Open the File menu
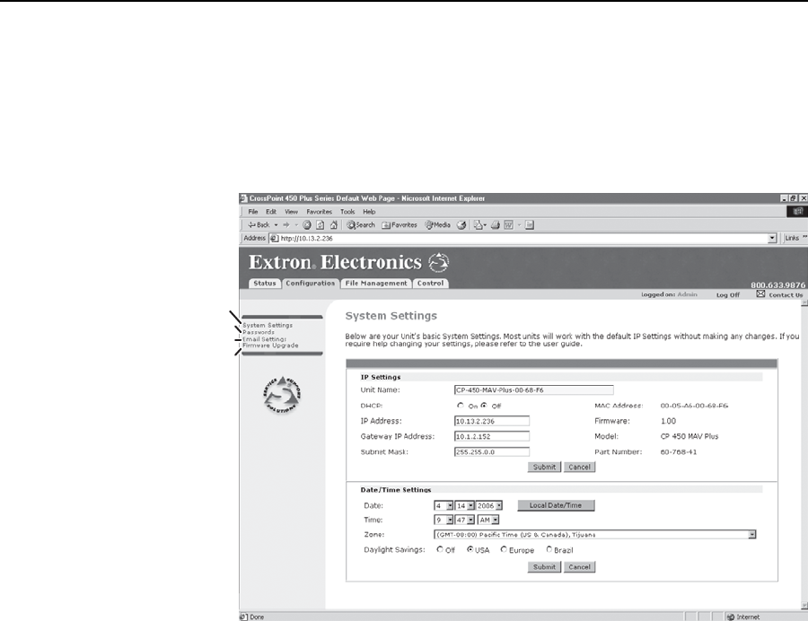Image resolution: width=808 pixels, height=621 pixels. pyautogui.click(x=253, y=212)
